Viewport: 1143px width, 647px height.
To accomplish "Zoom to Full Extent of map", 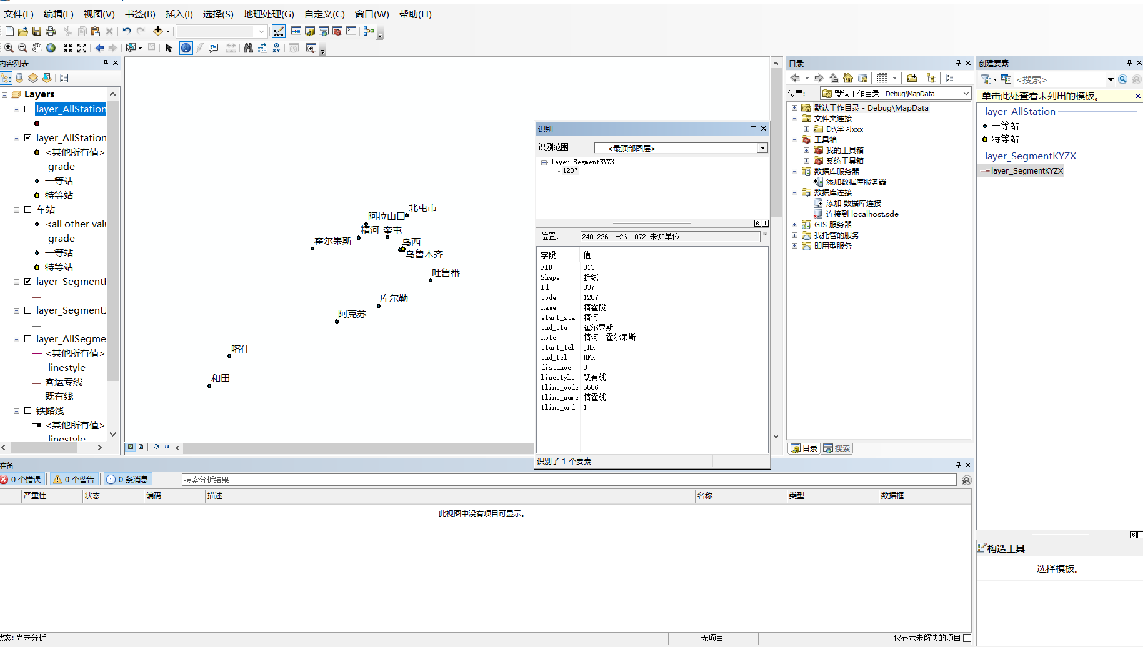I will coord(51,47).
